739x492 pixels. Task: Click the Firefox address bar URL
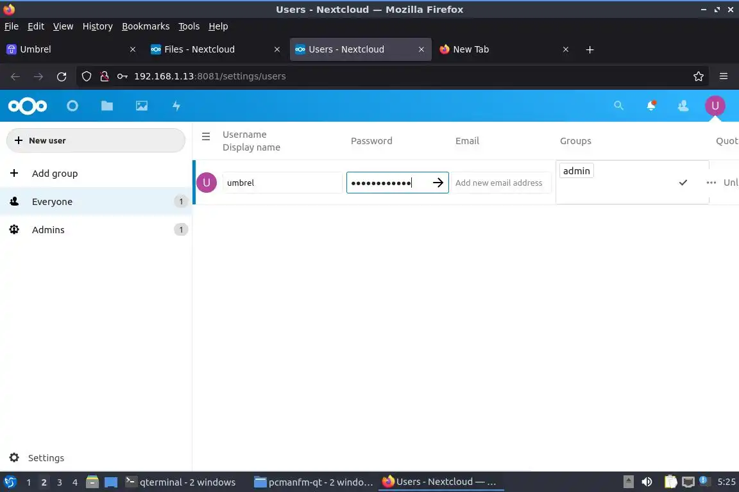click(210, 76)
